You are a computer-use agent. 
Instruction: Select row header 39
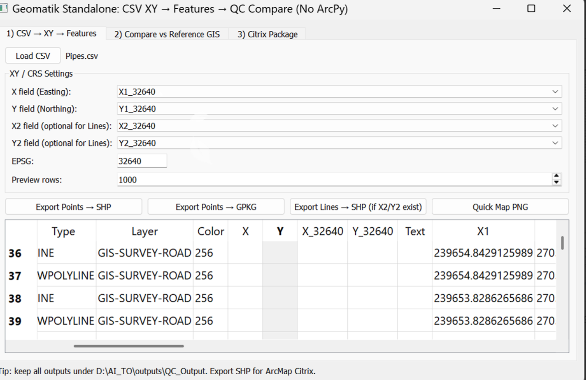pyautogui.click(x=15, y=321)
